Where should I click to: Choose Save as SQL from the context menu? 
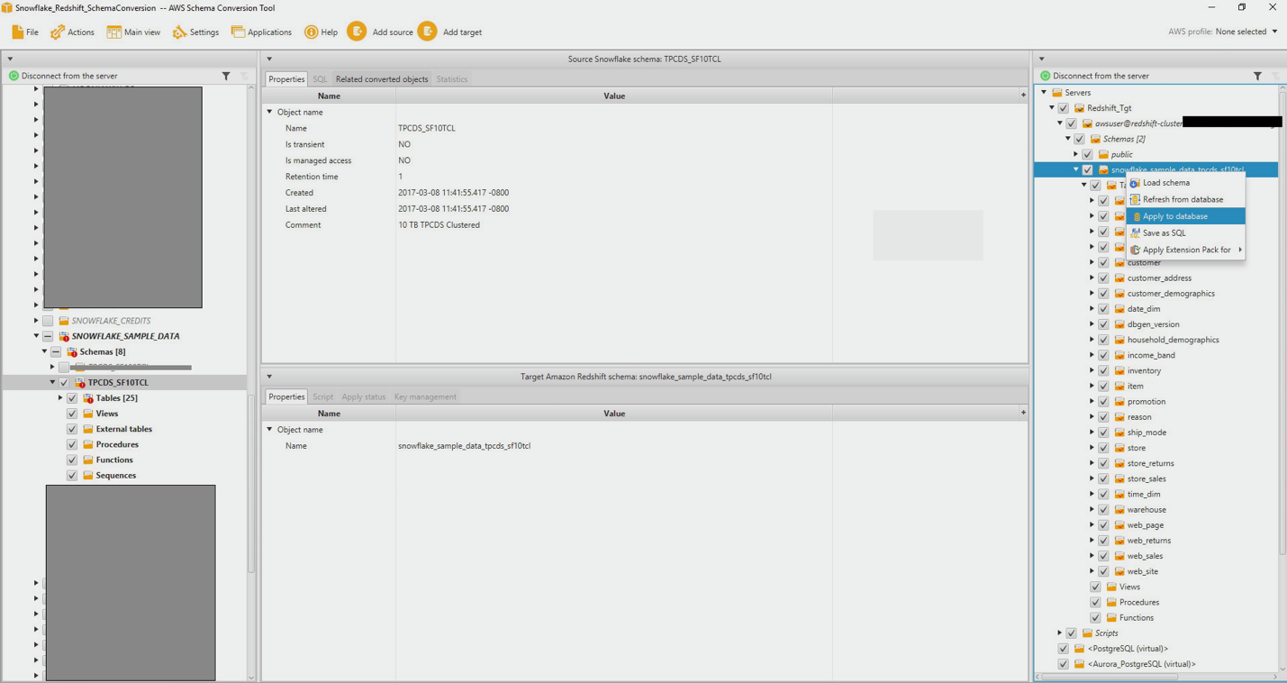(x=1185, y=233)
